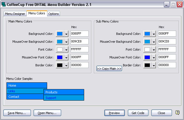
Task: Select the Menu Colors tab
Action: tap(37, 13)
